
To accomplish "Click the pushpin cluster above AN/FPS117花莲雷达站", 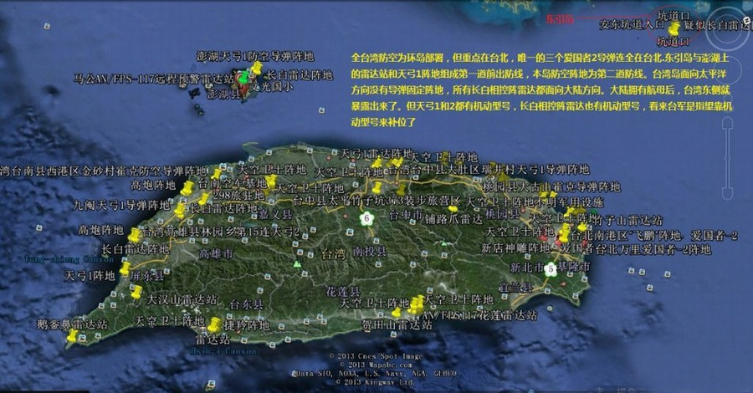I will 416,304.
